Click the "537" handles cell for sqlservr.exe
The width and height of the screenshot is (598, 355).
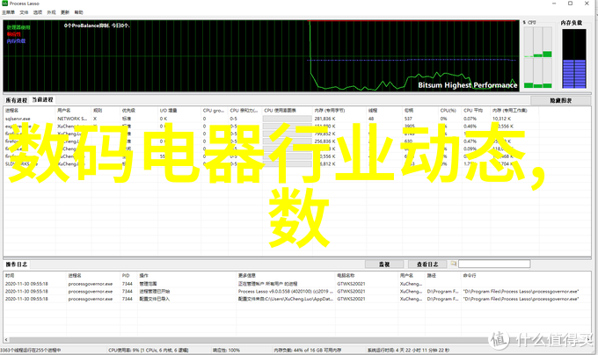pyautogui.click(x=408, y=119)
